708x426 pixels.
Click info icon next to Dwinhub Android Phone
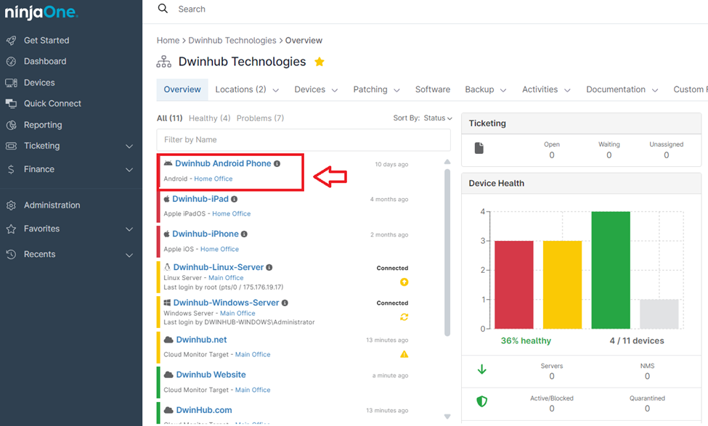click(x=277, y=164)
